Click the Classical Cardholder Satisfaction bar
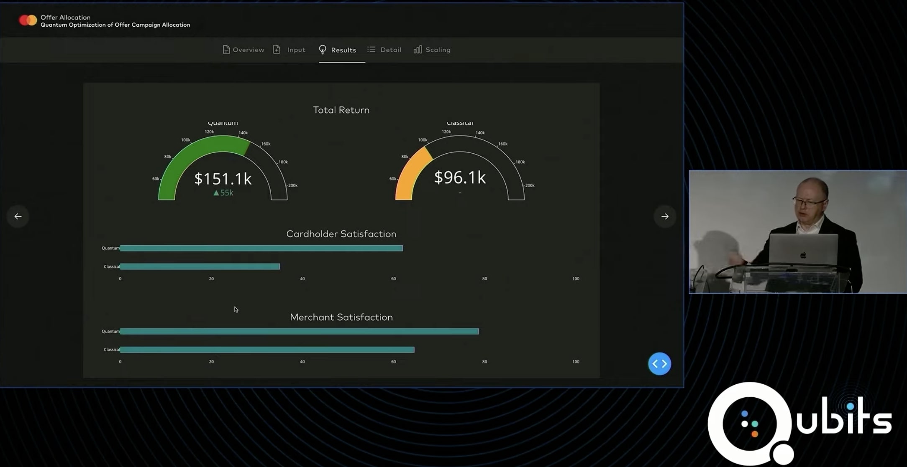 tap(200, 266)
